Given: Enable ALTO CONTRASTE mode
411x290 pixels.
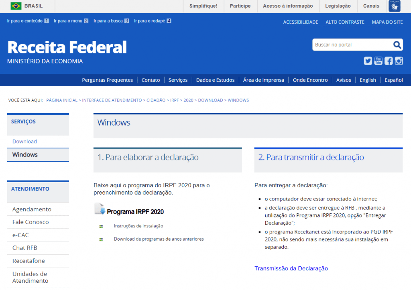Looking at the screenshot, I should coord(345,22).
